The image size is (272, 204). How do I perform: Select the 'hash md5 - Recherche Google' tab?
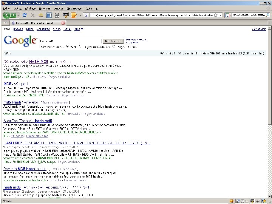tap(37, 23)
